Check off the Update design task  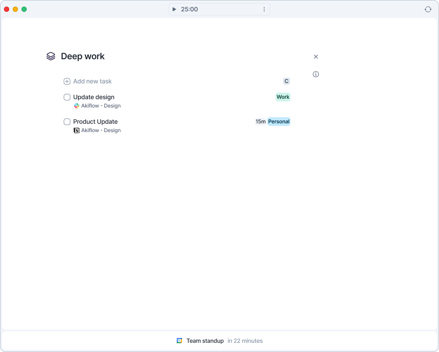pos(67,97)
